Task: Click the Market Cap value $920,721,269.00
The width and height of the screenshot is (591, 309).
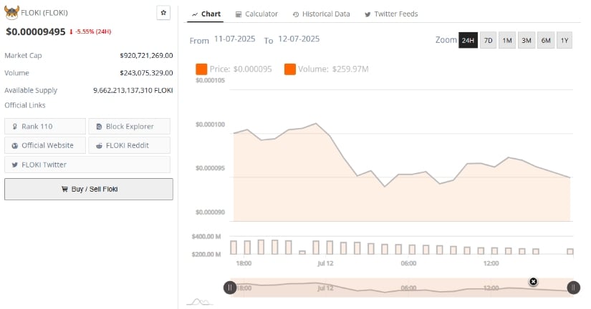Action: click(146, 55)
